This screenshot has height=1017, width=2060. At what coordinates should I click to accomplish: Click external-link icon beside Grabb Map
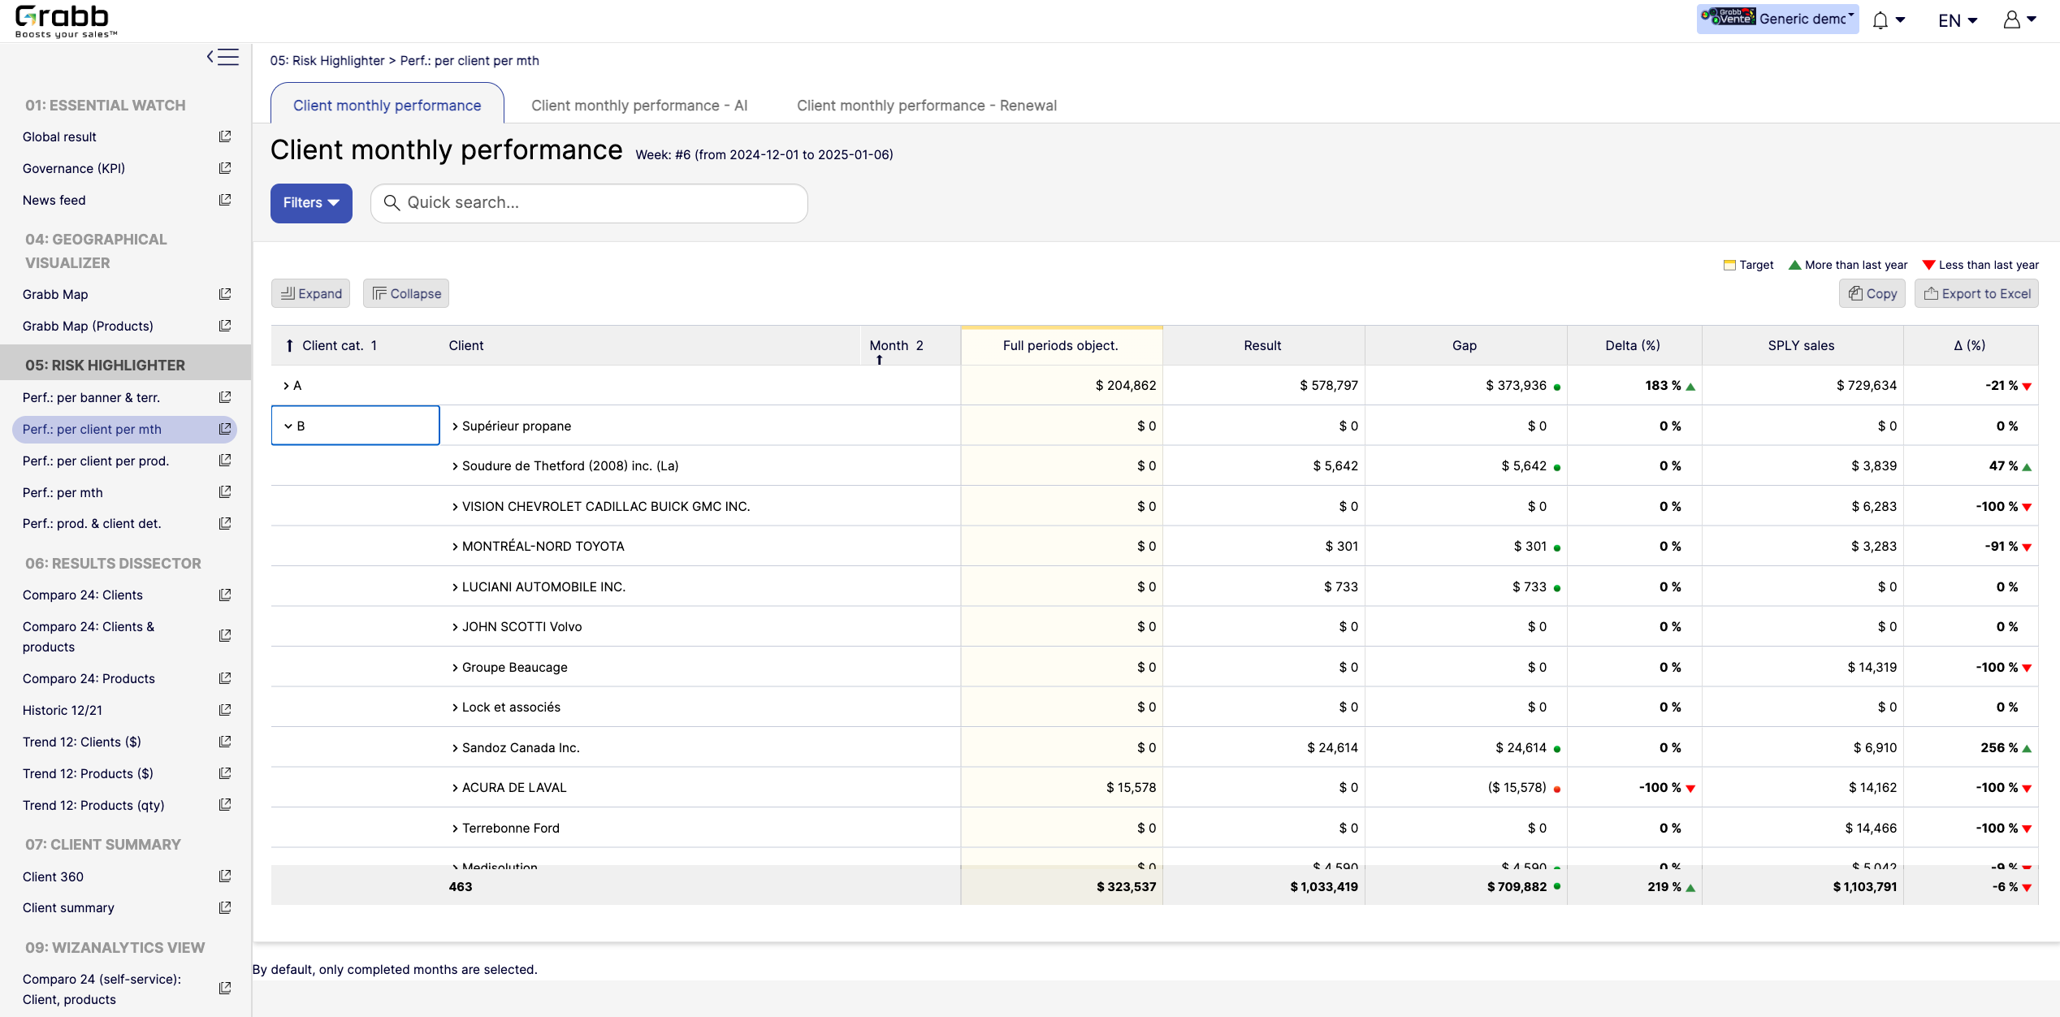click(225, 294)
